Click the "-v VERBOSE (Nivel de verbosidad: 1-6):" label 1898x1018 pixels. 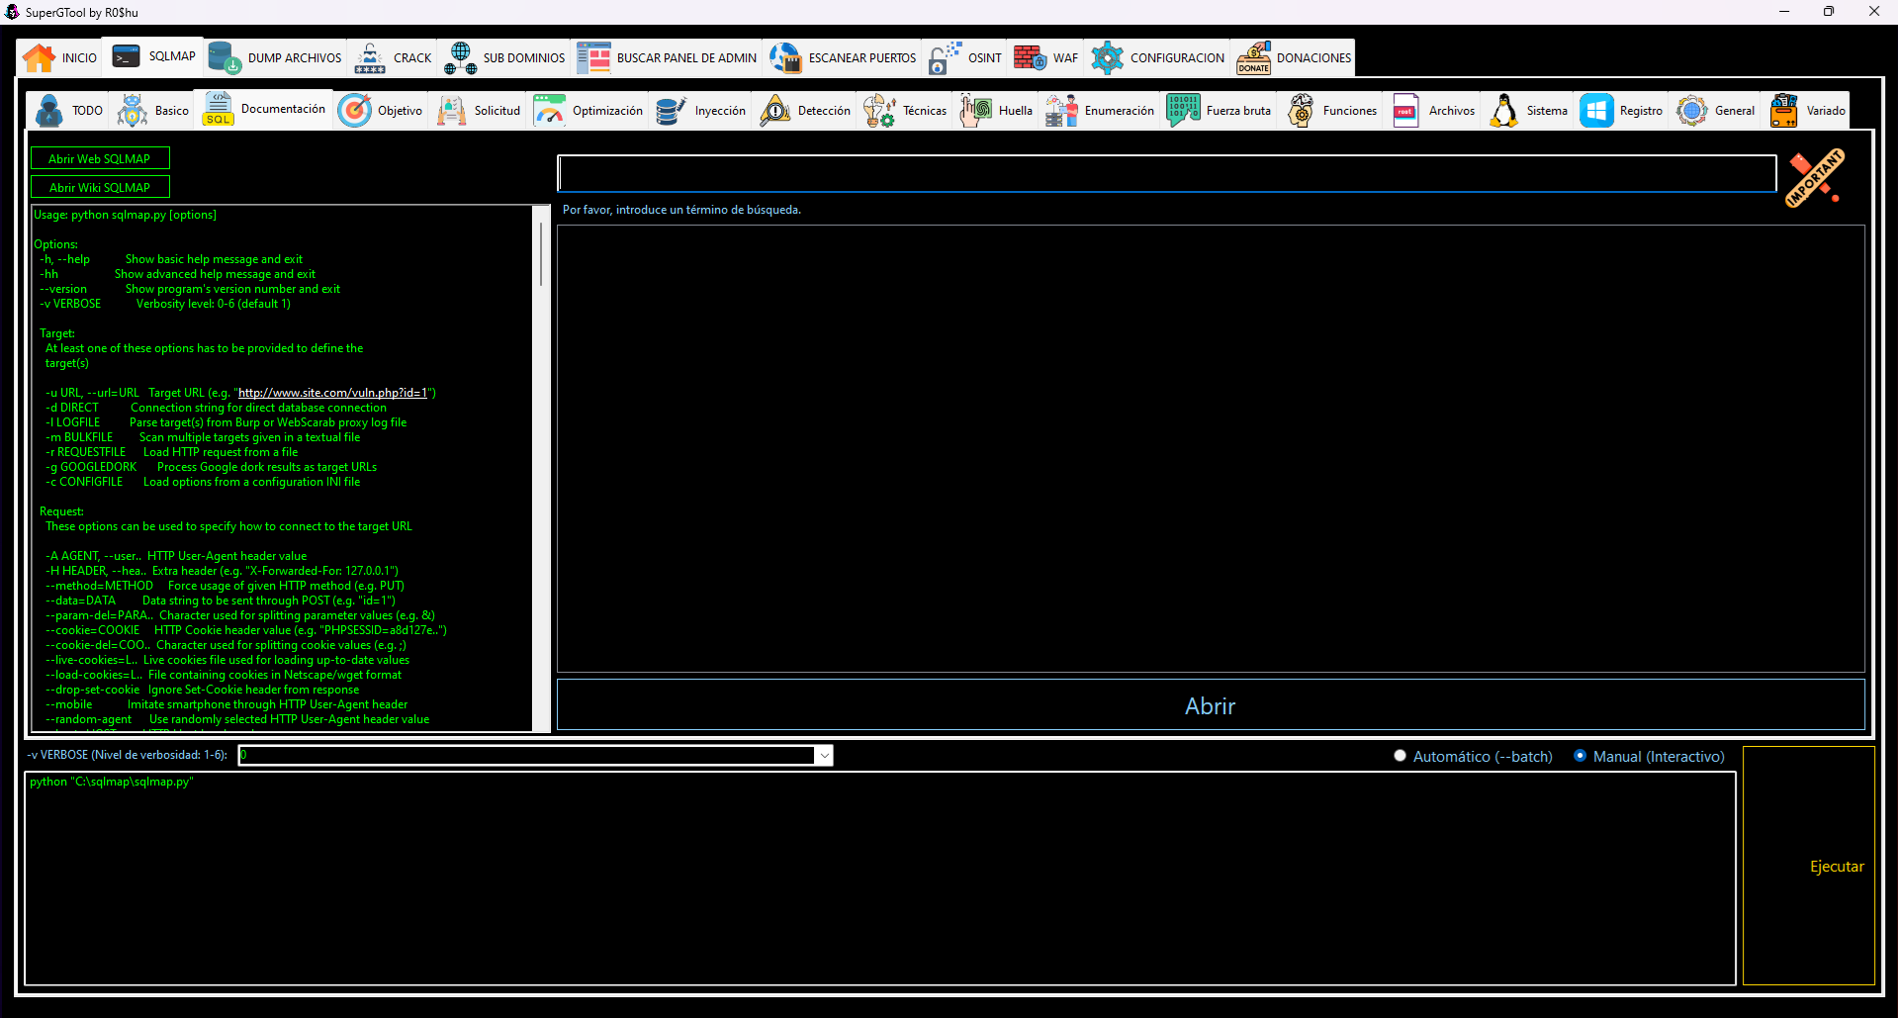(127, 755)
